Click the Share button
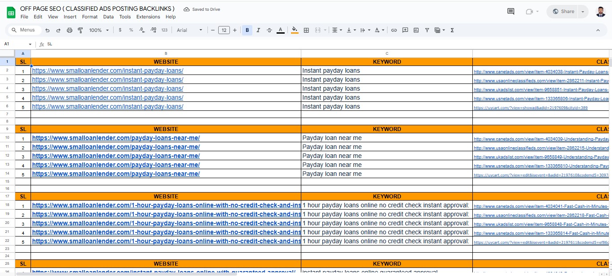This screenshot has height=276, width=612. click(562, 11)
